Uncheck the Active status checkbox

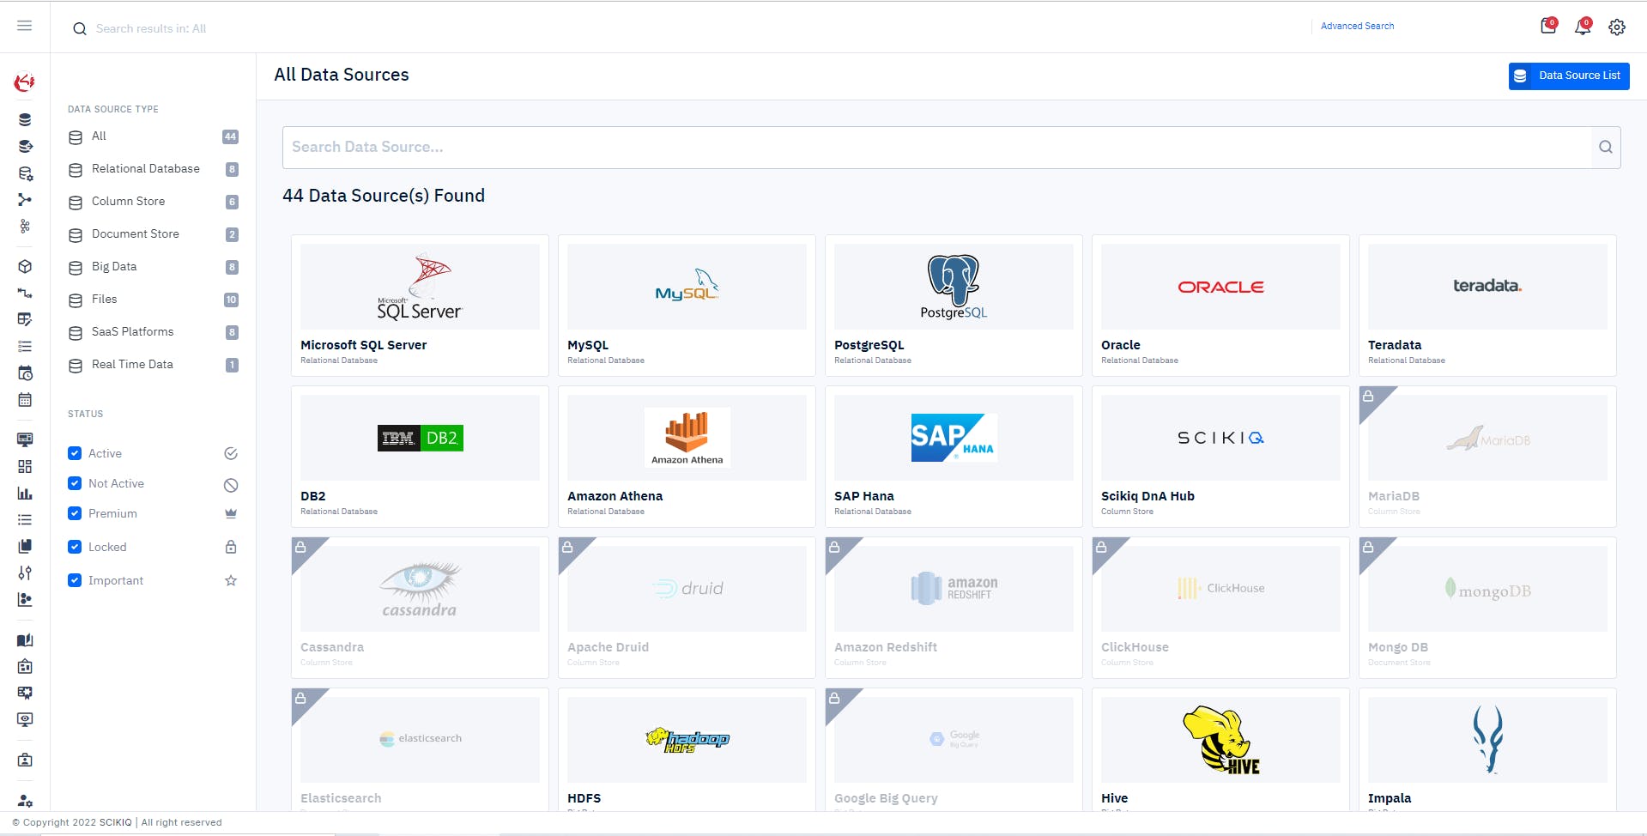(75, 453)
